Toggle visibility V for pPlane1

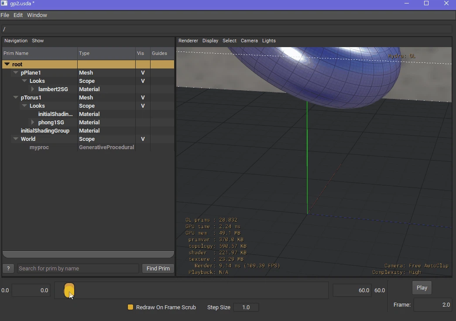[x=143, y=73]
